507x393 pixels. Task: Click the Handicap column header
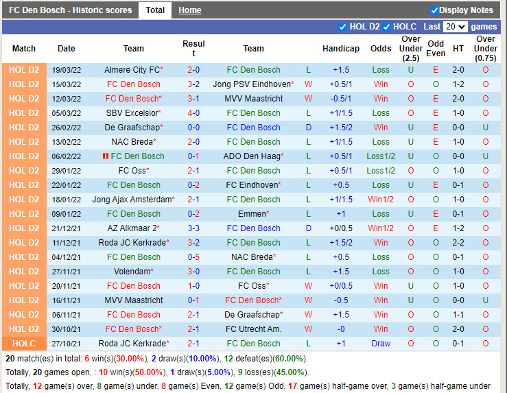click(x=341, y=49)
